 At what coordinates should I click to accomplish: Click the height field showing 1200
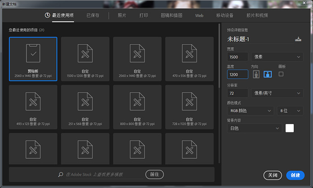[237, 75]
